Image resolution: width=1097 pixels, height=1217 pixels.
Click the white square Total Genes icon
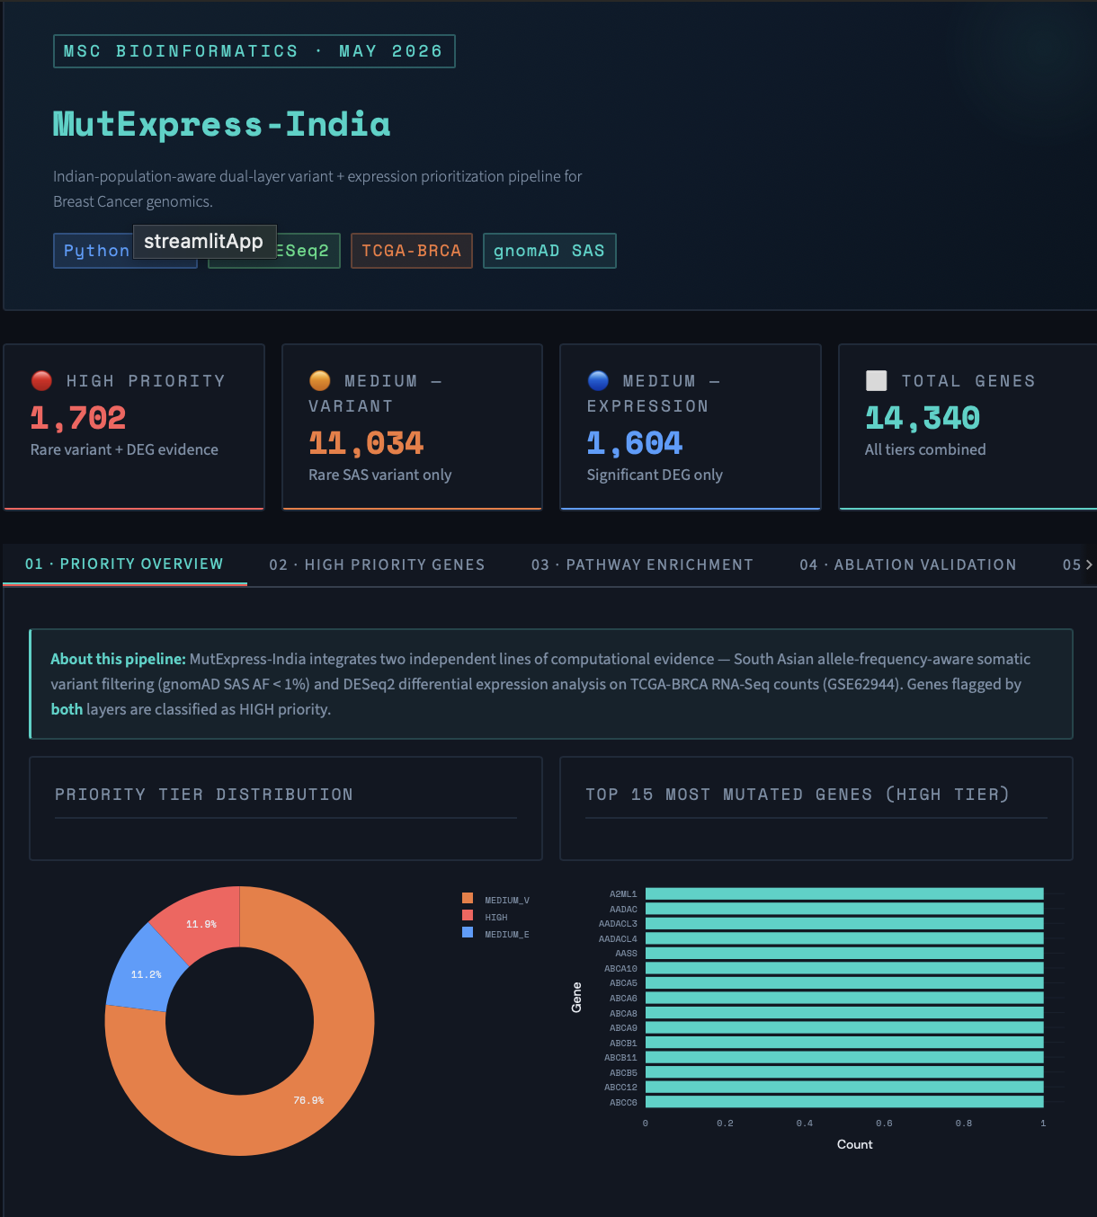[x=876, y=380]
